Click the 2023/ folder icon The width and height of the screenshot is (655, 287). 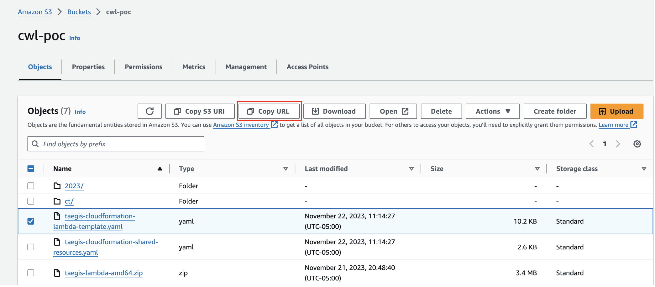(x=57, y=186)
